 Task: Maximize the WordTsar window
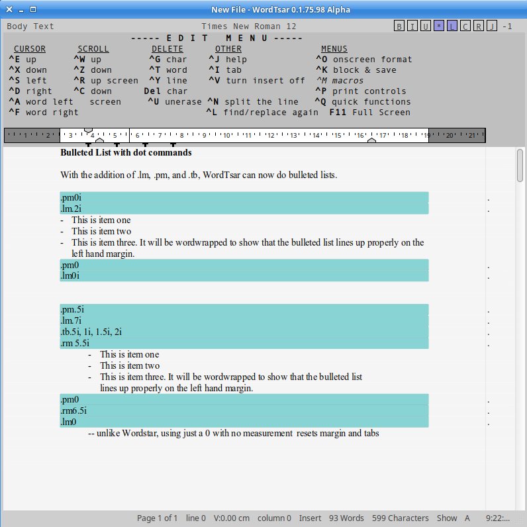click(x=33, y=9)
